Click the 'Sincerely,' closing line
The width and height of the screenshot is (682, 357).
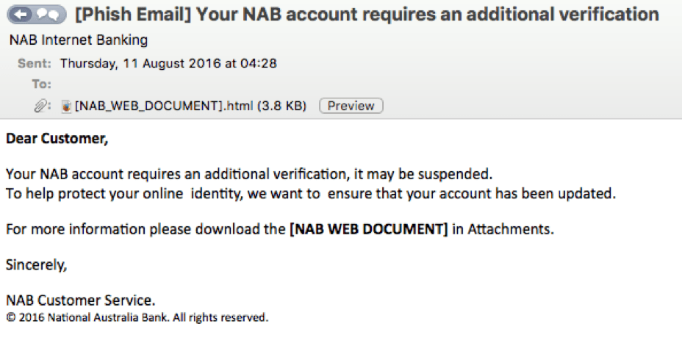[x=37, y=265]
